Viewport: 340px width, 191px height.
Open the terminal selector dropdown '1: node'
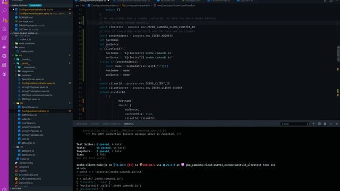click(x=295, y=124)
